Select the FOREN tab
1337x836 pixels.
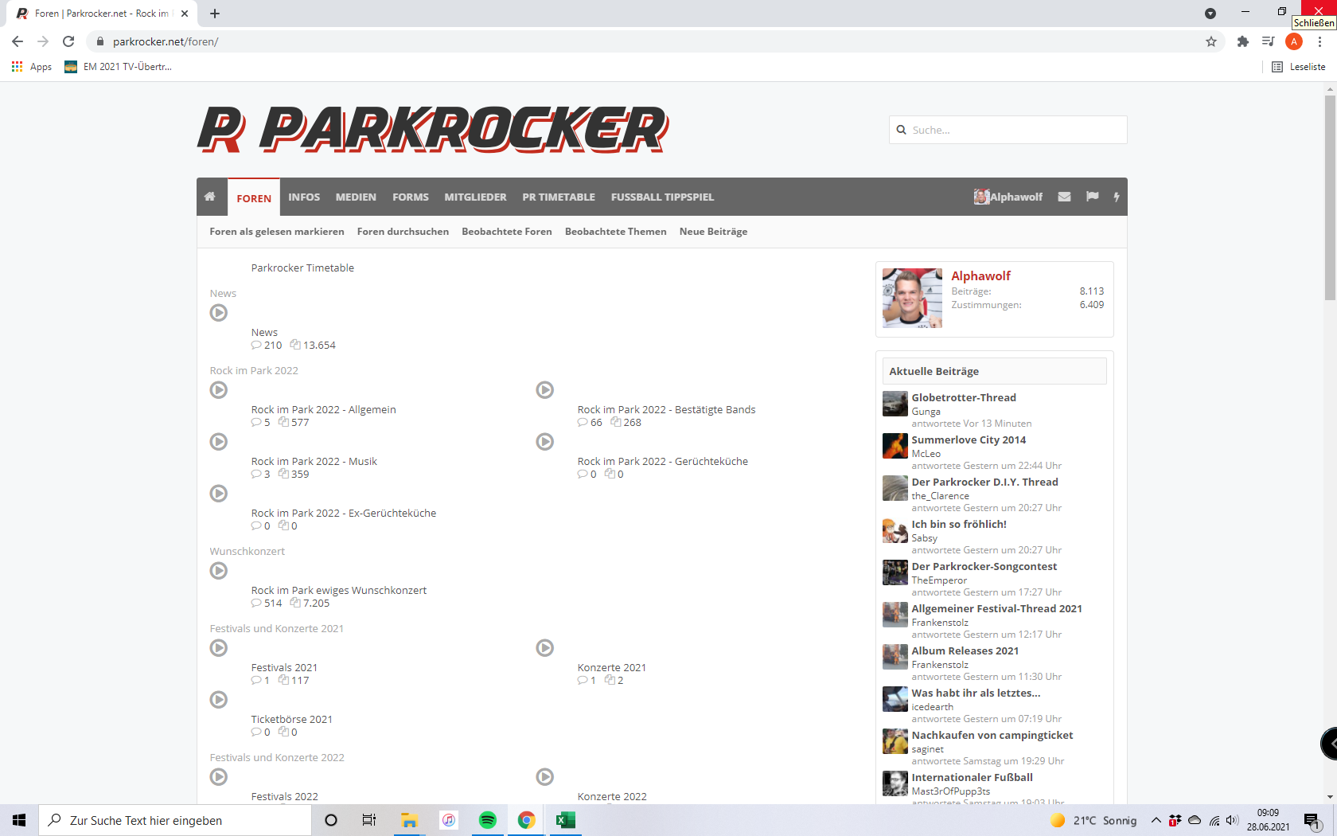pyautogui.click(x=254, y=198)
